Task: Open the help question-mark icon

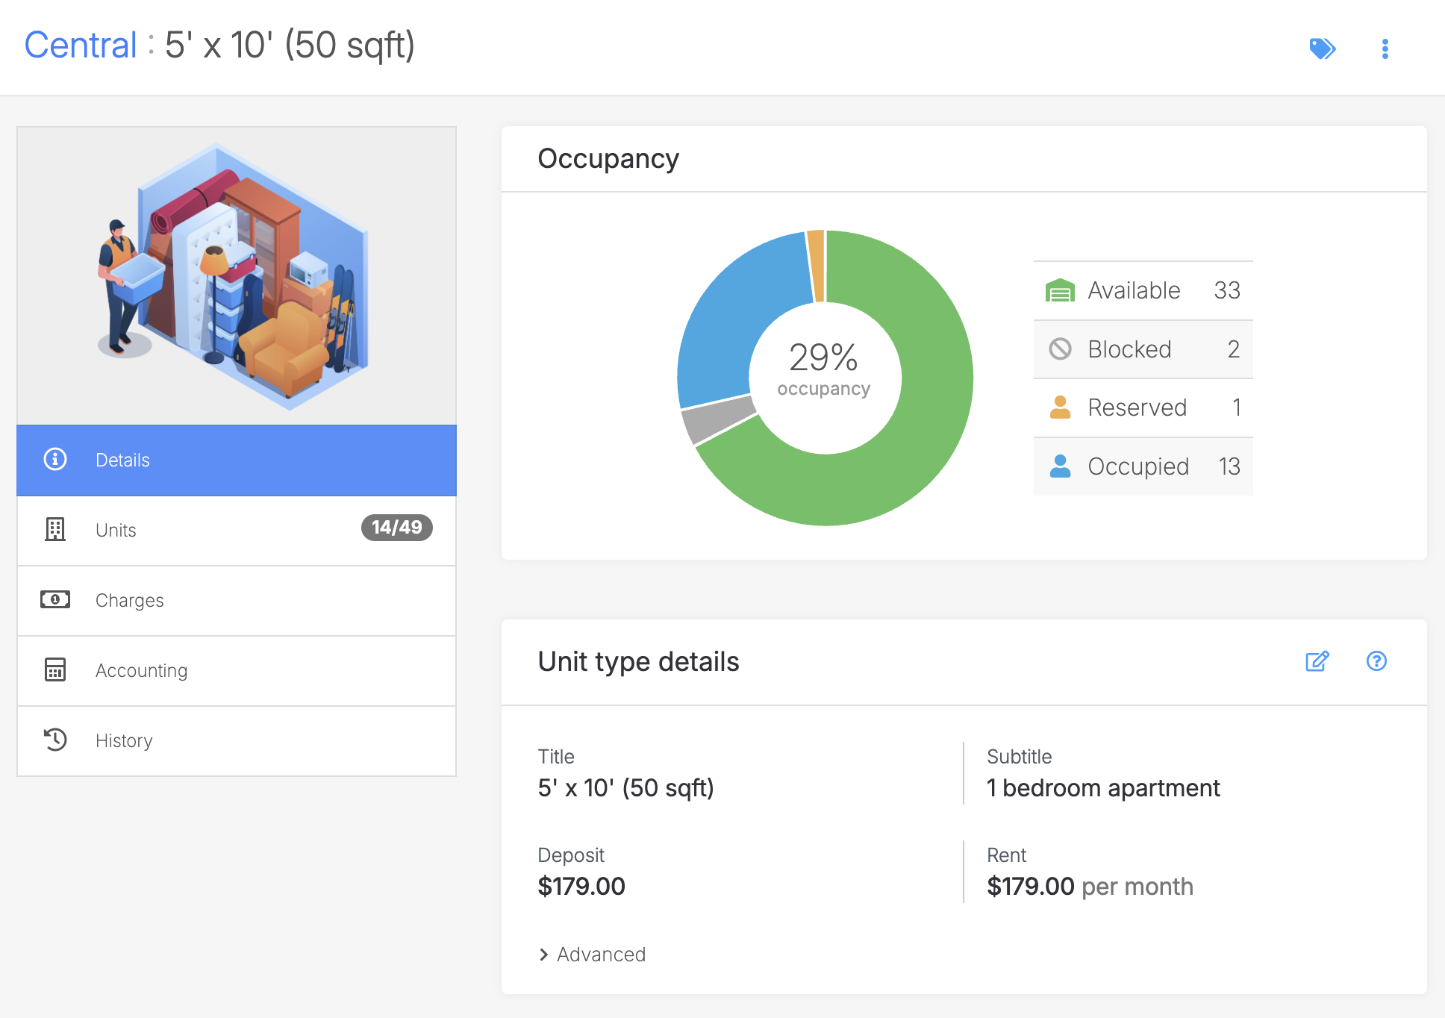Action: (1376, 661)
